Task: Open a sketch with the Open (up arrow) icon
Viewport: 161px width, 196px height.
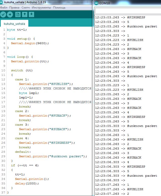Action: [25, 15]
